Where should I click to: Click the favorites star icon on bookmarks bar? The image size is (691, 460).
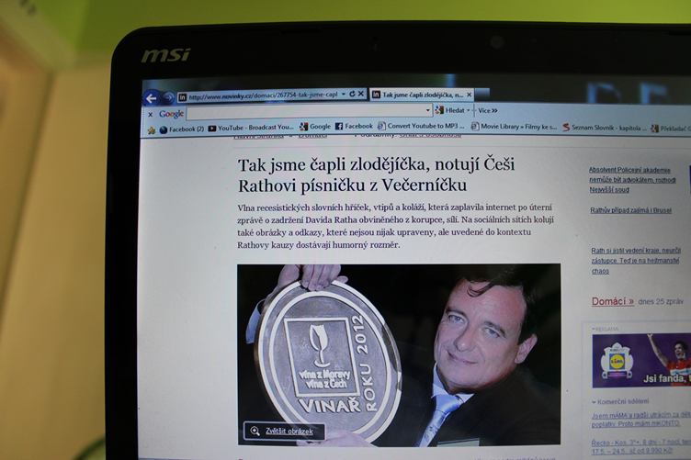[152, 130]
